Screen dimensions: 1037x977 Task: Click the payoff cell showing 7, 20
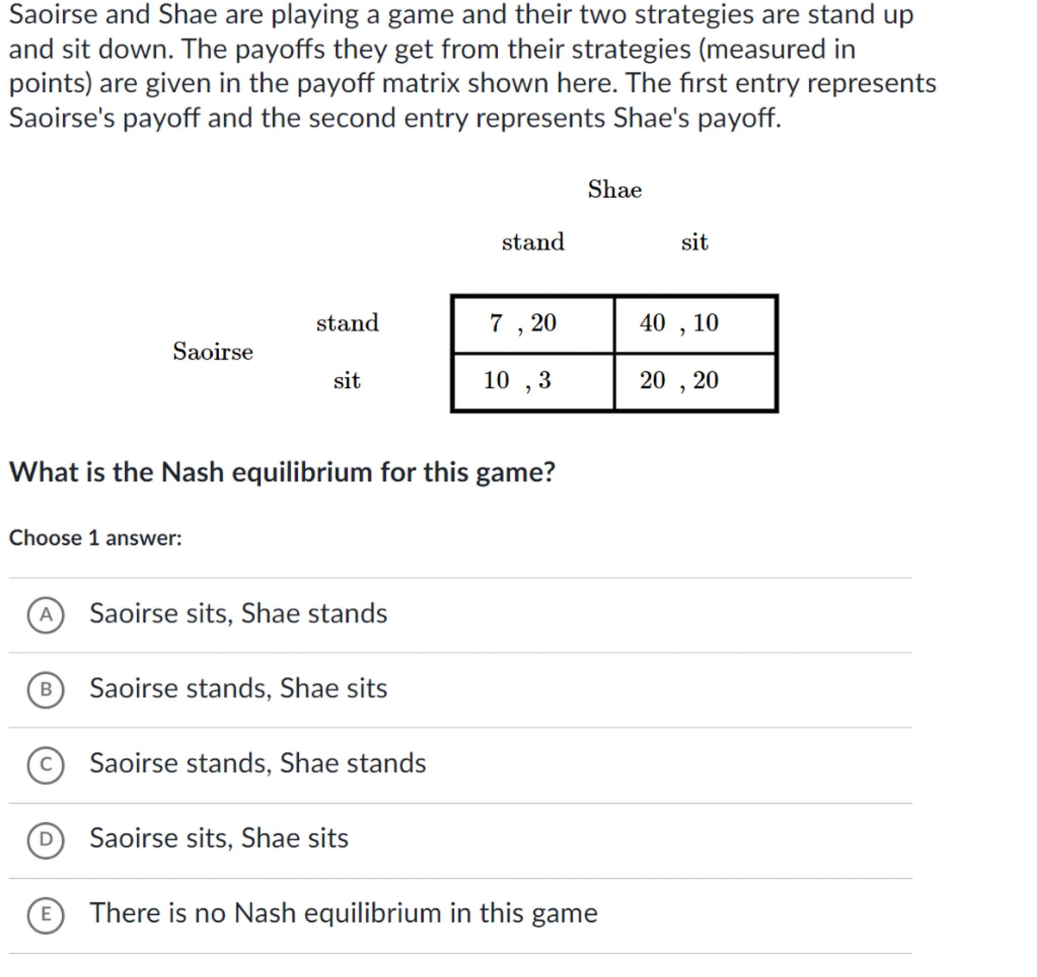coord(533,324)
